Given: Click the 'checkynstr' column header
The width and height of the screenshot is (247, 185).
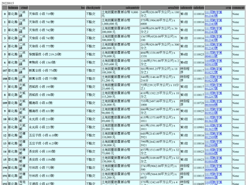Looking at the screenshot, I should (x=93, y=8).
